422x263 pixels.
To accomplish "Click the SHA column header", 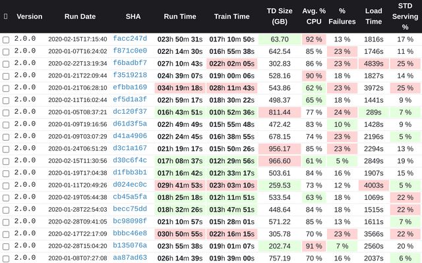I will click(132, 16).
